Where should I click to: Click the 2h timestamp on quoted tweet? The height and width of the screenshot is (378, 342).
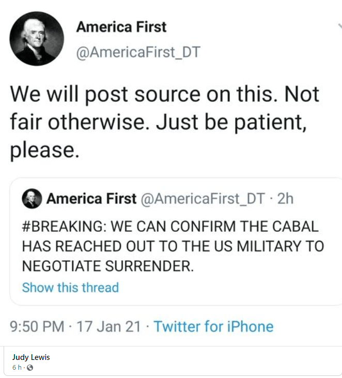tap(285, 199)
